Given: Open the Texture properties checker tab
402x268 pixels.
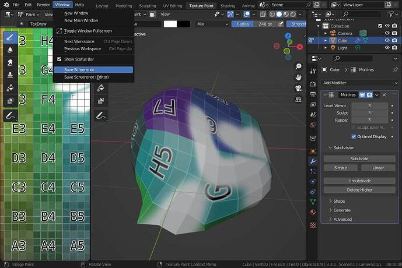Looking at the screenshot, I should (x=313, y=225).
